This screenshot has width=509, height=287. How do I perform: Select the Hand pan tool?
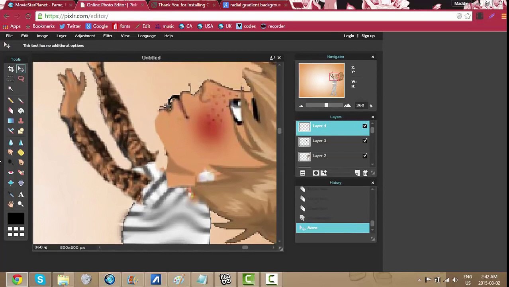pos(11,204)
